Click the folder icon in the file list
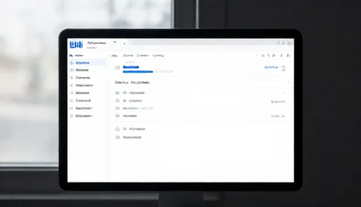 [x=117, y=108]
